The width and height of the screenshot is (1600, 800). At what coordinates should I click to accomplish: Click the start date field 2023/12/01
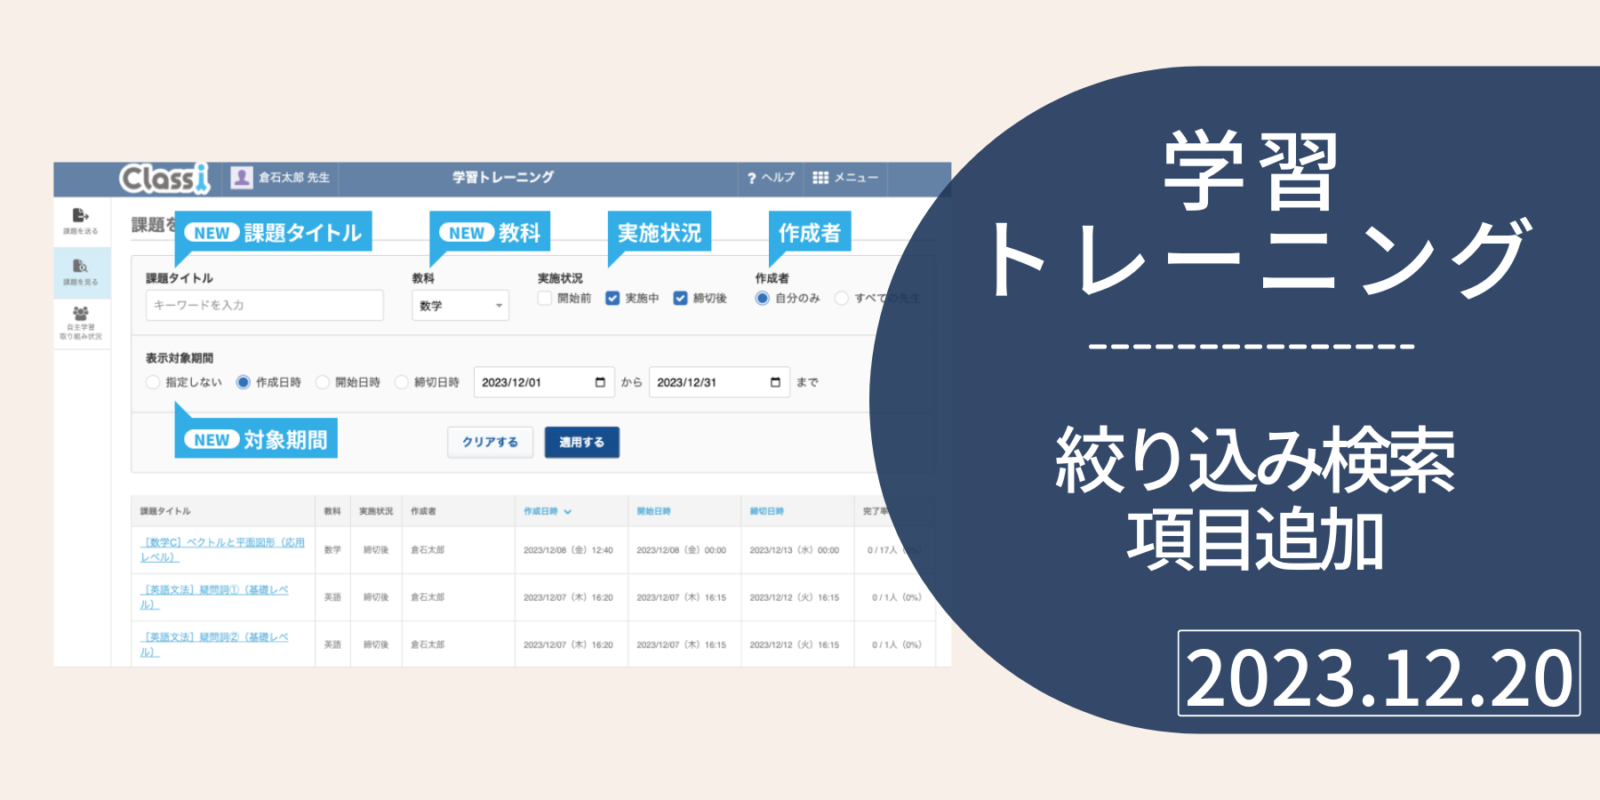(543, 382)
